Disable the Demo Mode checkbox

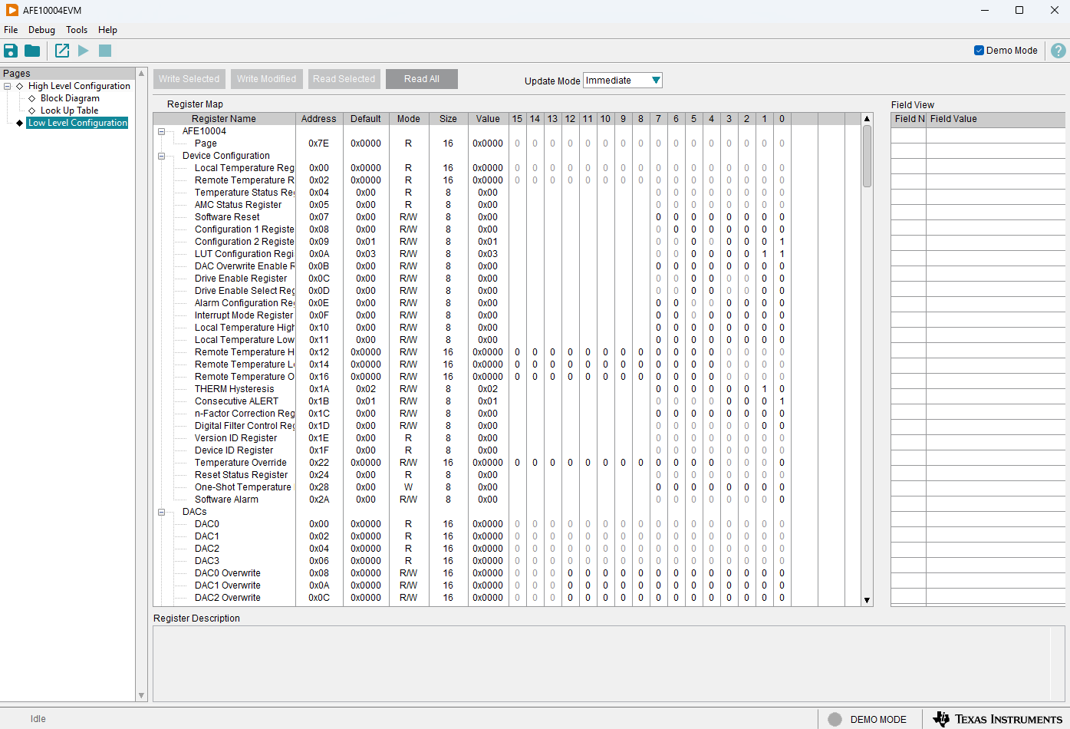979,51
